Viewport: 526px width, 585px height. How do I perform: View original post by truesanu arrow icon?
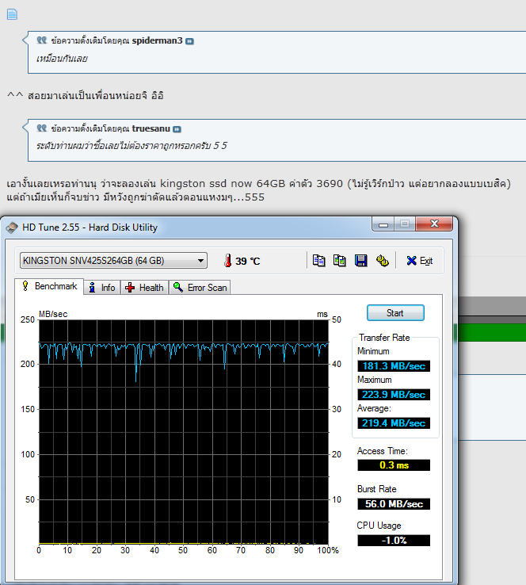click(177, 129)
